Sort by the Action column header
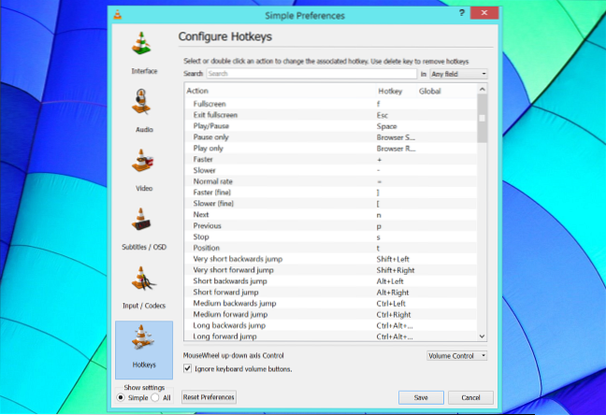The image size is (606, 415). click(197, 91)
